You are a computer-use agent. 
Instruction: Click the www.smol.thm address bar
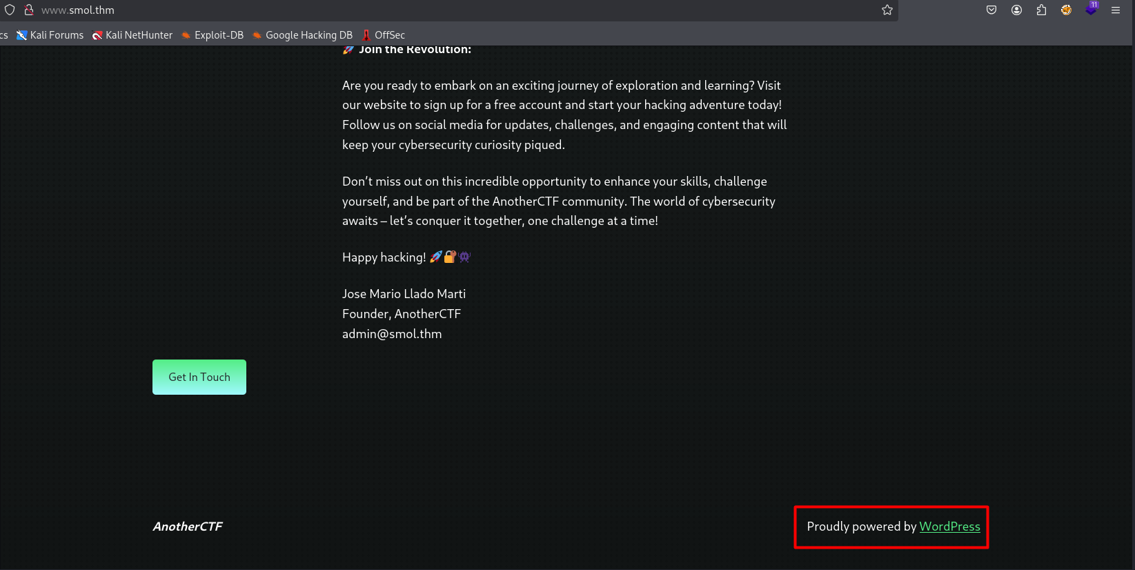(x=414, y=10)
